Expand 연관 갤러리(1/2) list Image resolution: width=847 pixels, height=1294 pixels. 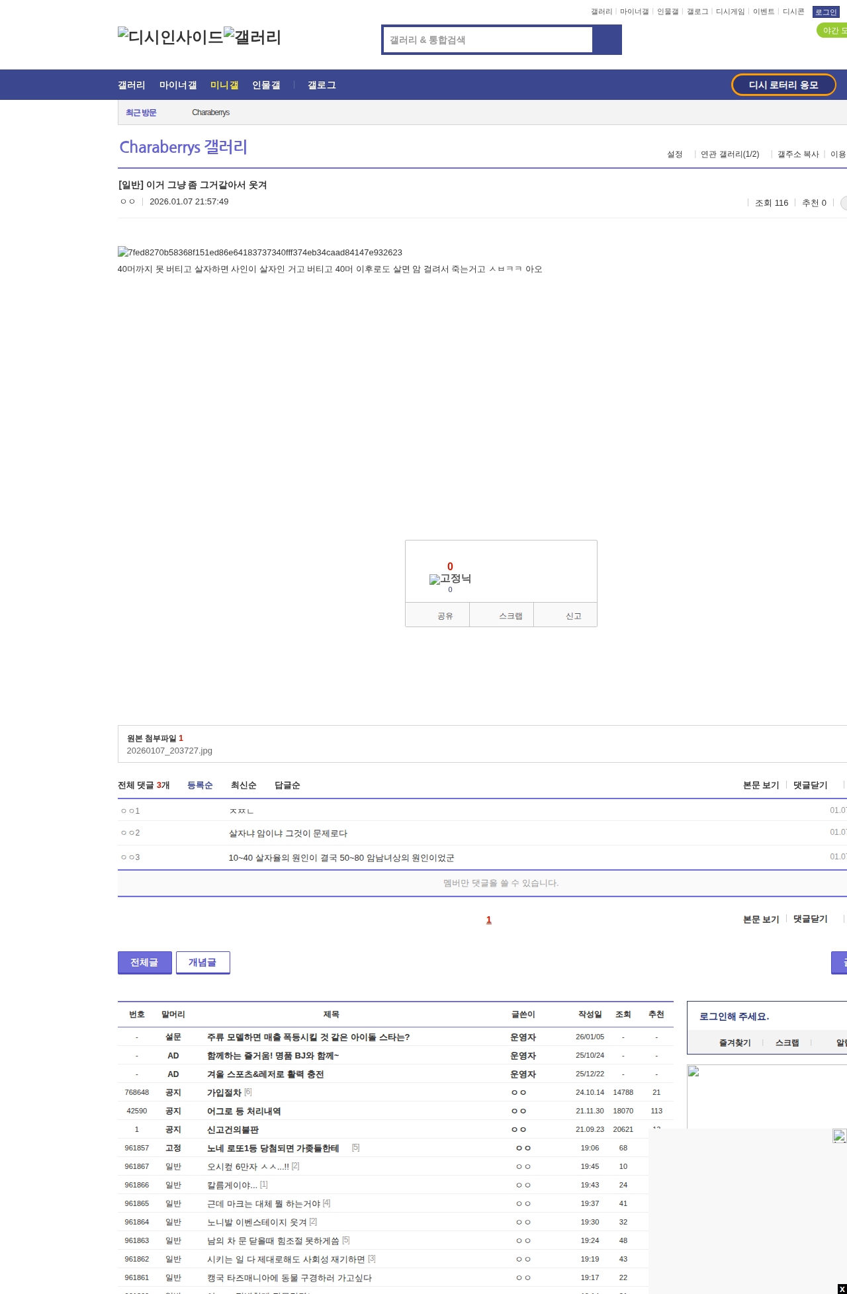coord(729,154)
